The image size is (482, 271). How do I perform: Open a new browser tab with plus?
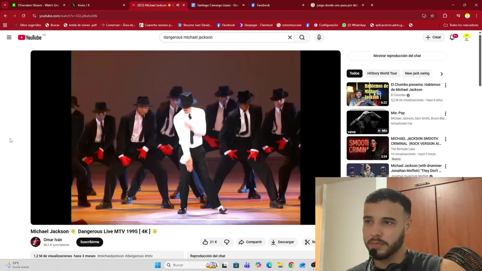coord(372,5)
